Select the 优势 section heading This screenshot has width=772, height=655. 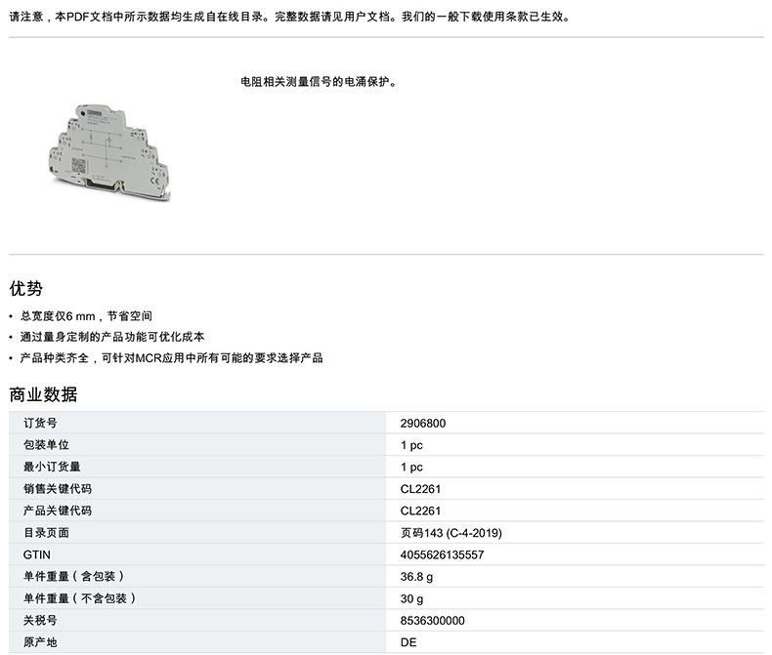(x=26, y=289)
